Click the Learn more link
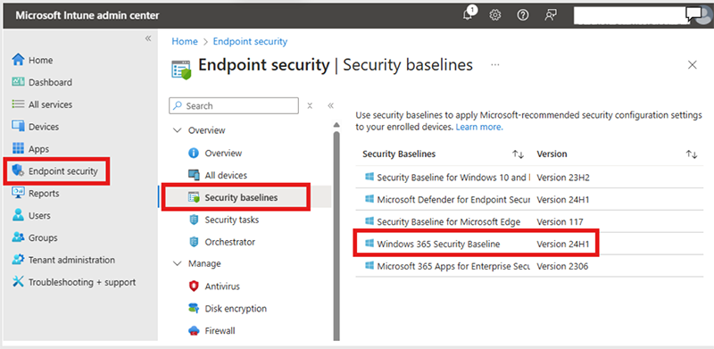This screenshot has width=714, height=349. tap(479, 127)
